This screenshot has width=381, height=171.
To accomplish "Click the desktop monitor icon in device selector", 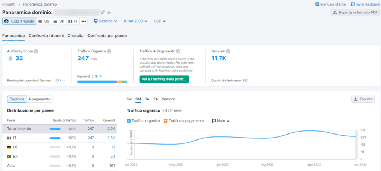I will pos(96,21).
